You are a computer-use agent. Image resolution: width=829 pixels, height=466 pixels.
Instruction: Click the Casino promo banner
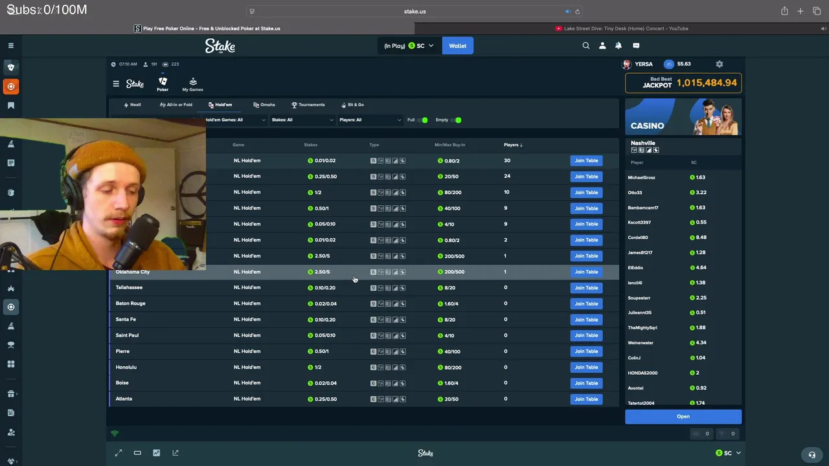(683, 117)
